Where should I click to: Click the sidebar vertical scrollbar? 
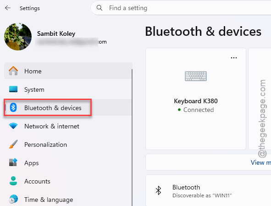132,138
